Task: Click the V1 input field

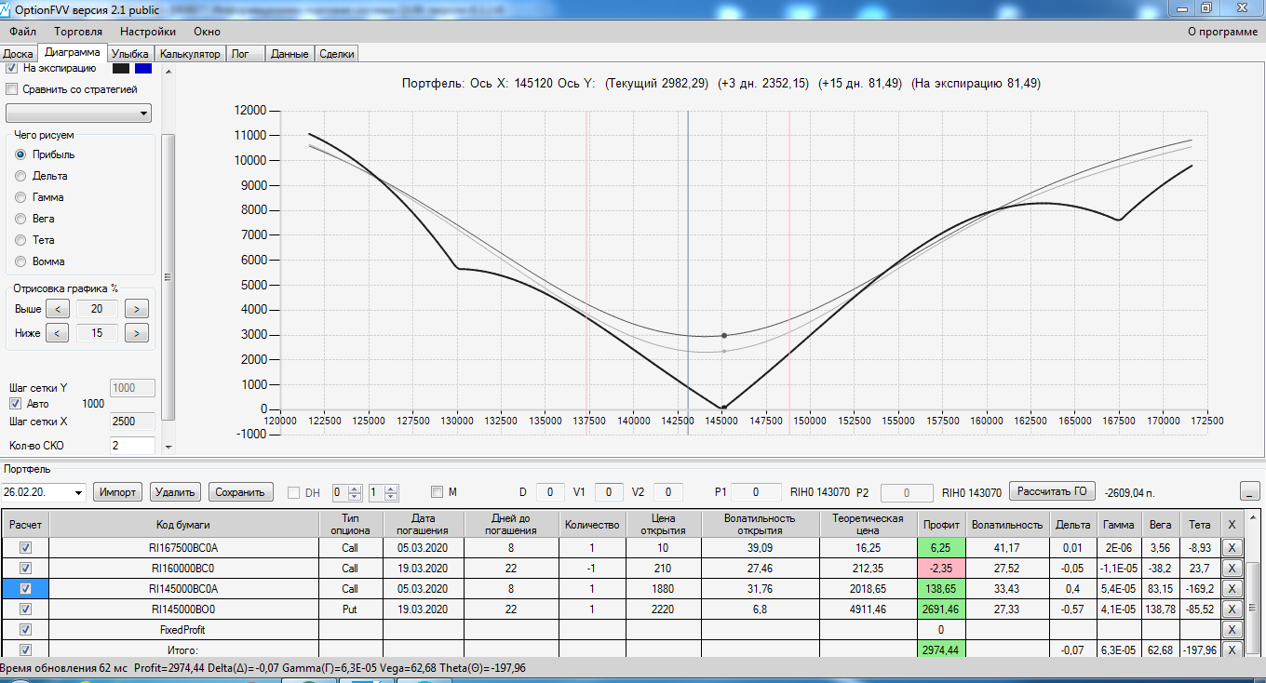Action: click(x=610, y=491)
